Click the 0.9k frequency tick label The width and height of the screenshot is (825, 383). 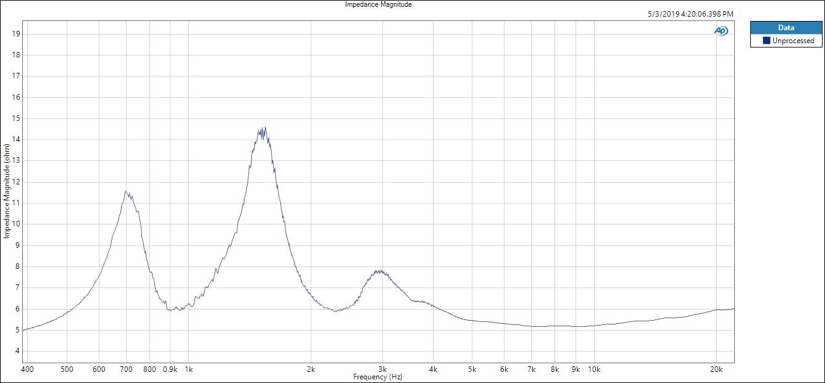pos(170,369)
